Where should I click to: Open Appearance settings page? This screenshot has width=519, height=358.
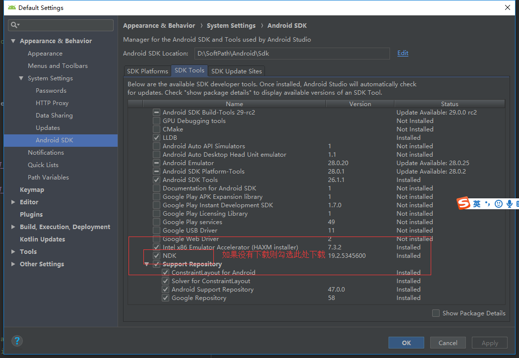click(x=45, y=54)
